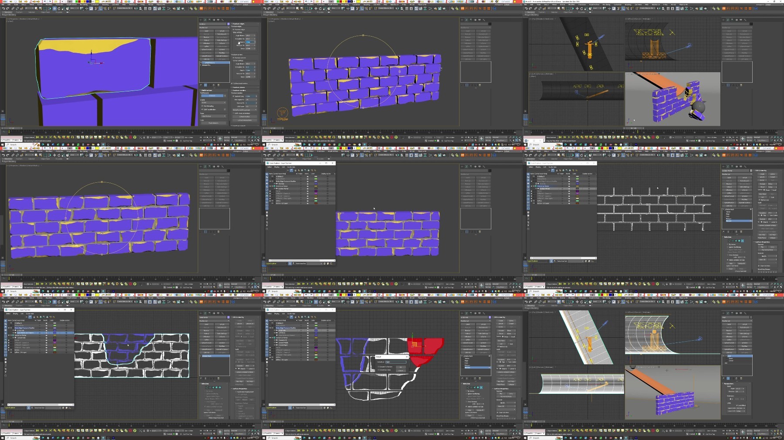Screen dimensions: 784x440
Task: Expand the Fracture planes rollout, top-left frame
Action: coord(239,87)
